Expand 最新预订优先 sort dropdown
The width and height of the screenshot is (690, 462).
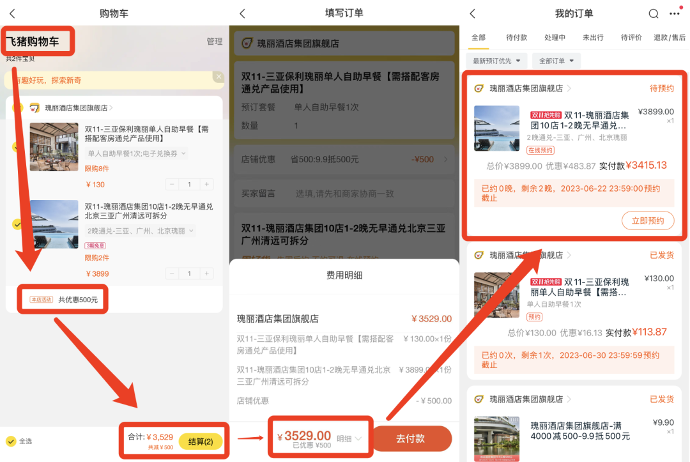[x=496, y=61]
